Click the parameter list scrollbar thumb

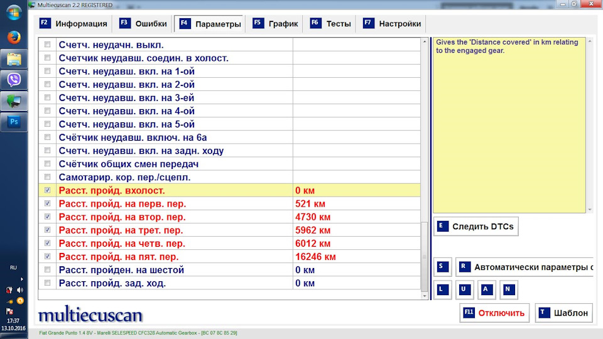point(425,256)
